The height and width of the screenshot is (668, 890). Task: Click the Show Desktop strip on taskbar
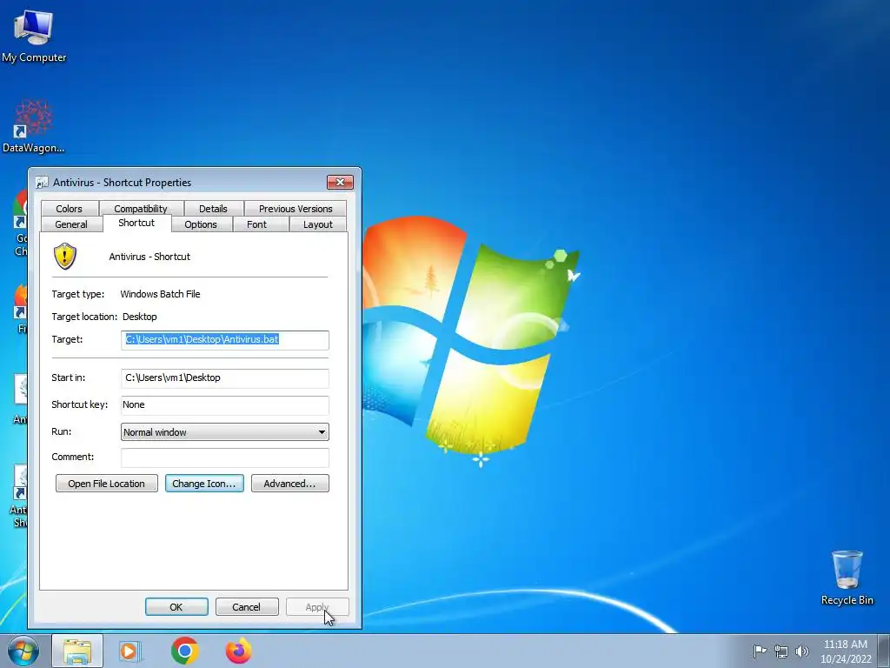[884, 651]
